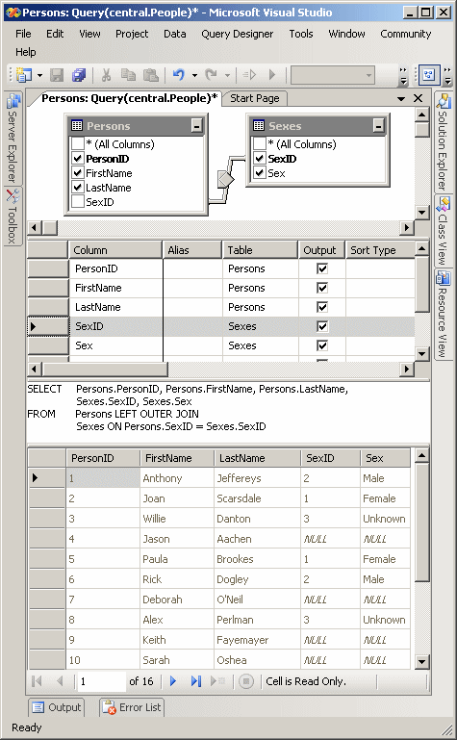Go to next record in results navigator
Viewport: 457px width, 740px height.
[172, 681]
